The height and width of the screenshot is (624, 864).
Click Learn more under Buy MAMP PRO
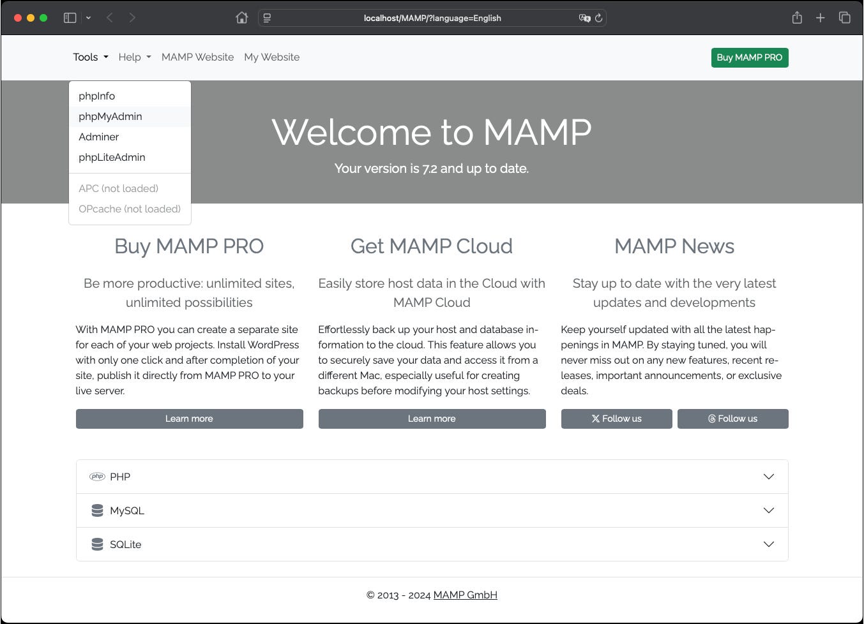189,419
